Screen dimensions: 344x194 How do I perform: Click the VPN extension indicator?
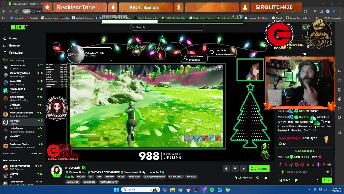tap(26, 11)
